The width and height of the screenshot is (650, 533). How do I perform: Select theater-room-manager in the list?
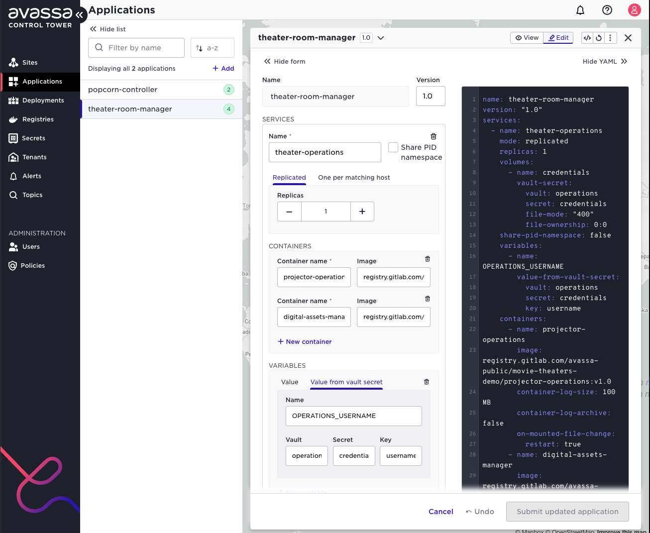click(161, 109)
